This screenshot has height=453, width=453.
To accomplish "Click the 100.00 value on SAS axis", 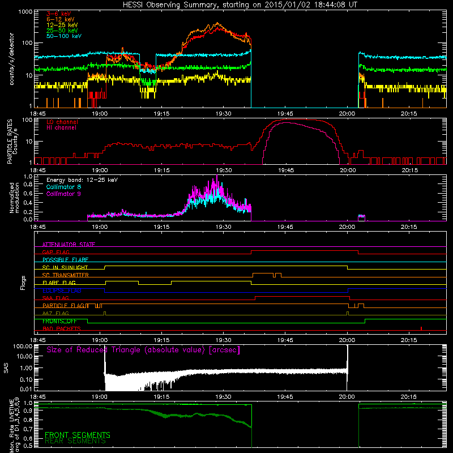I will 23,346.
